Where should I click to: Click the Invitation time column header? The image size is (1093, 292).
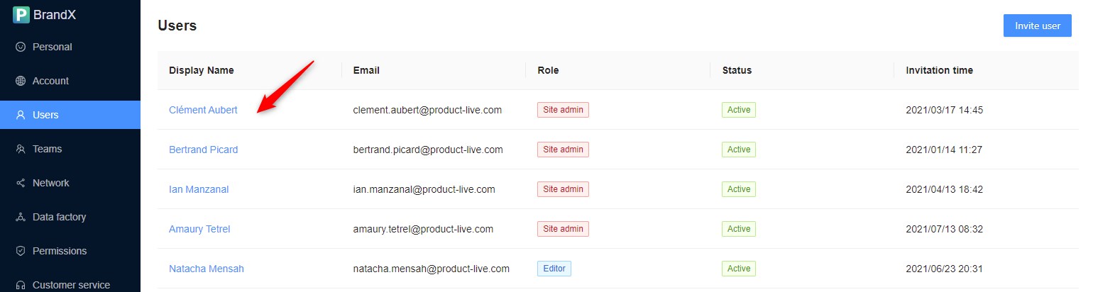[939, 70]
